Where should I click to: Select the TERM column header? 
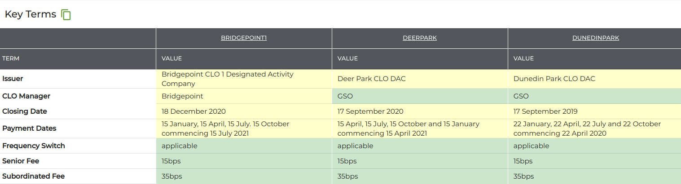click(x=11, y=59)
